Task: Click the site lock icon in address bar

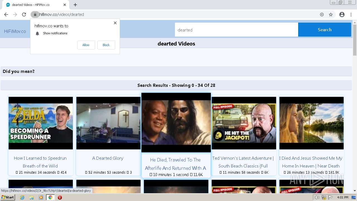Action: pyautogui.click(x=35, y=15)
